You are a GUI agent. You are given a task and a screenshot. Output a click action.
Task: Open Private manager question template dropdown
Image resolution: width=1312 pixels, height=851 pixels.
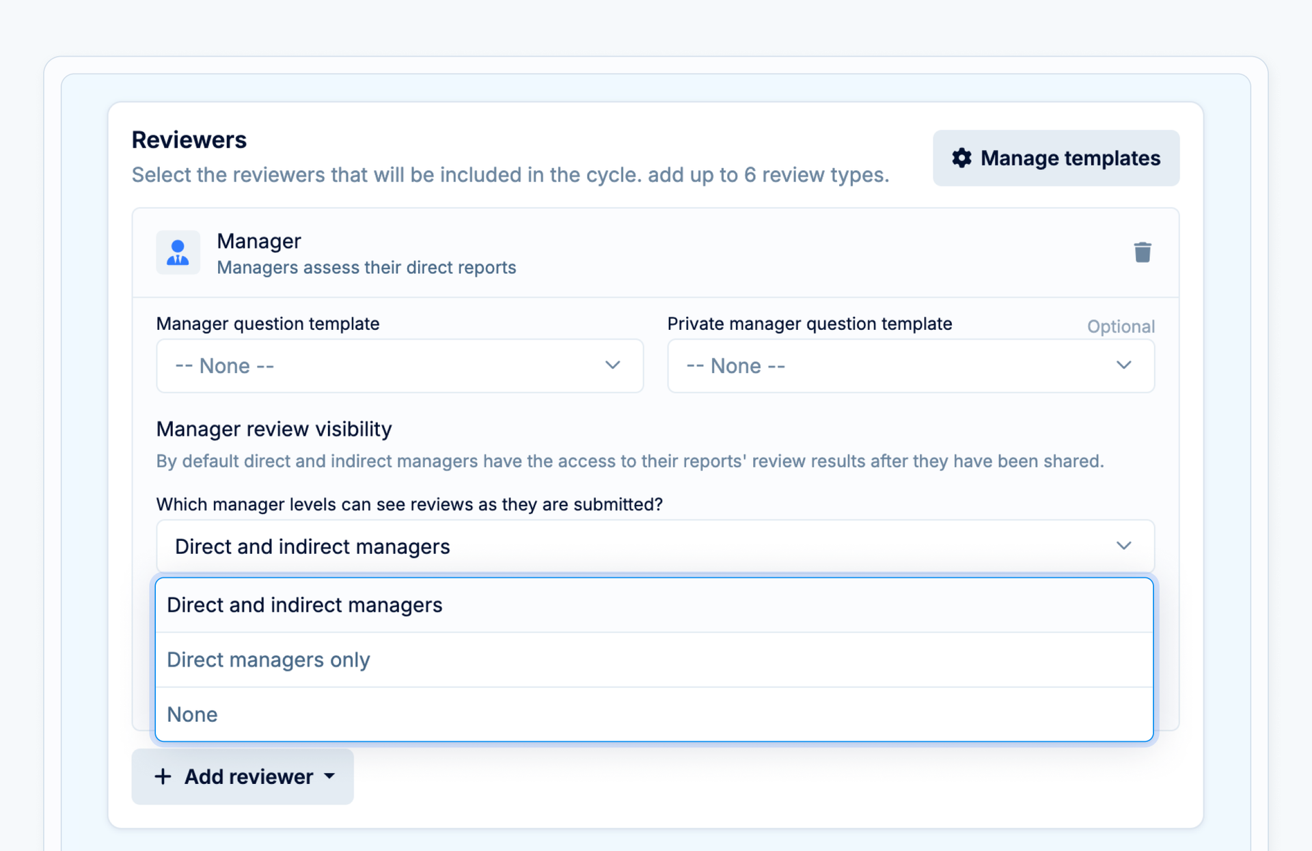coord(910,366)
